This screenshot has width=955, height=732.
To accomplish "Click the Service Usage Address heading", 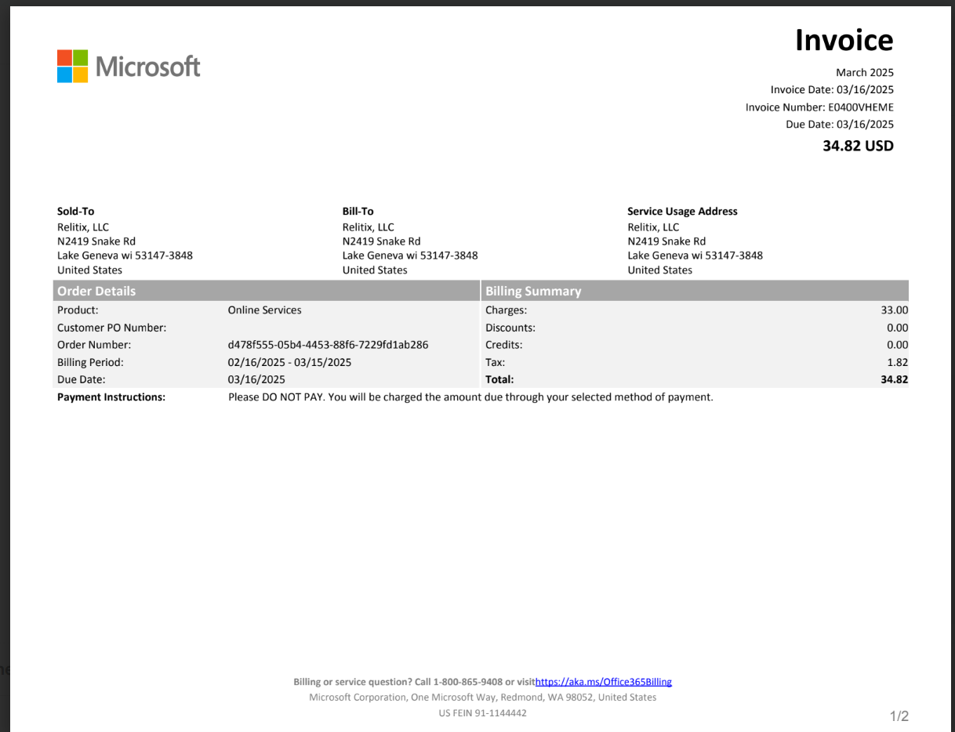I will pyautogui.click(x=682, y=212).
